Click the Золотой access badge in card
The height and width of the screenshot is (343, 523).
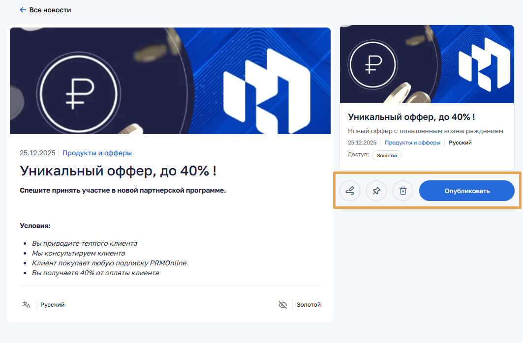387,155
